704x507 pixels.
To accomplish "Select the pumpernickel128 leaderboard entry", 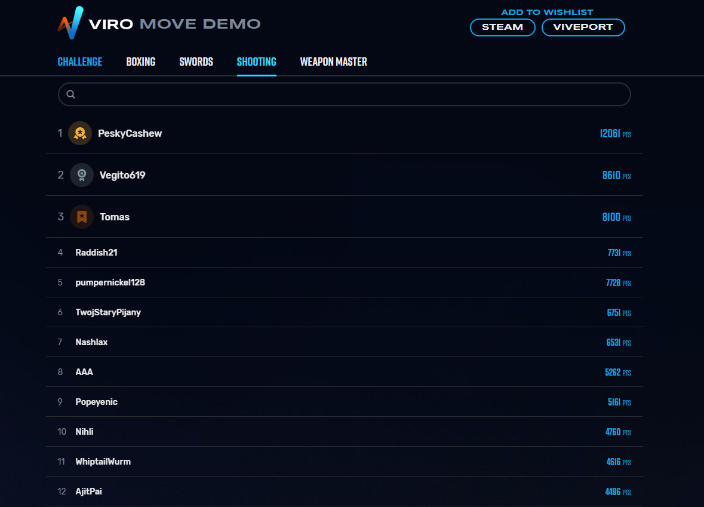I will point(345,282).
